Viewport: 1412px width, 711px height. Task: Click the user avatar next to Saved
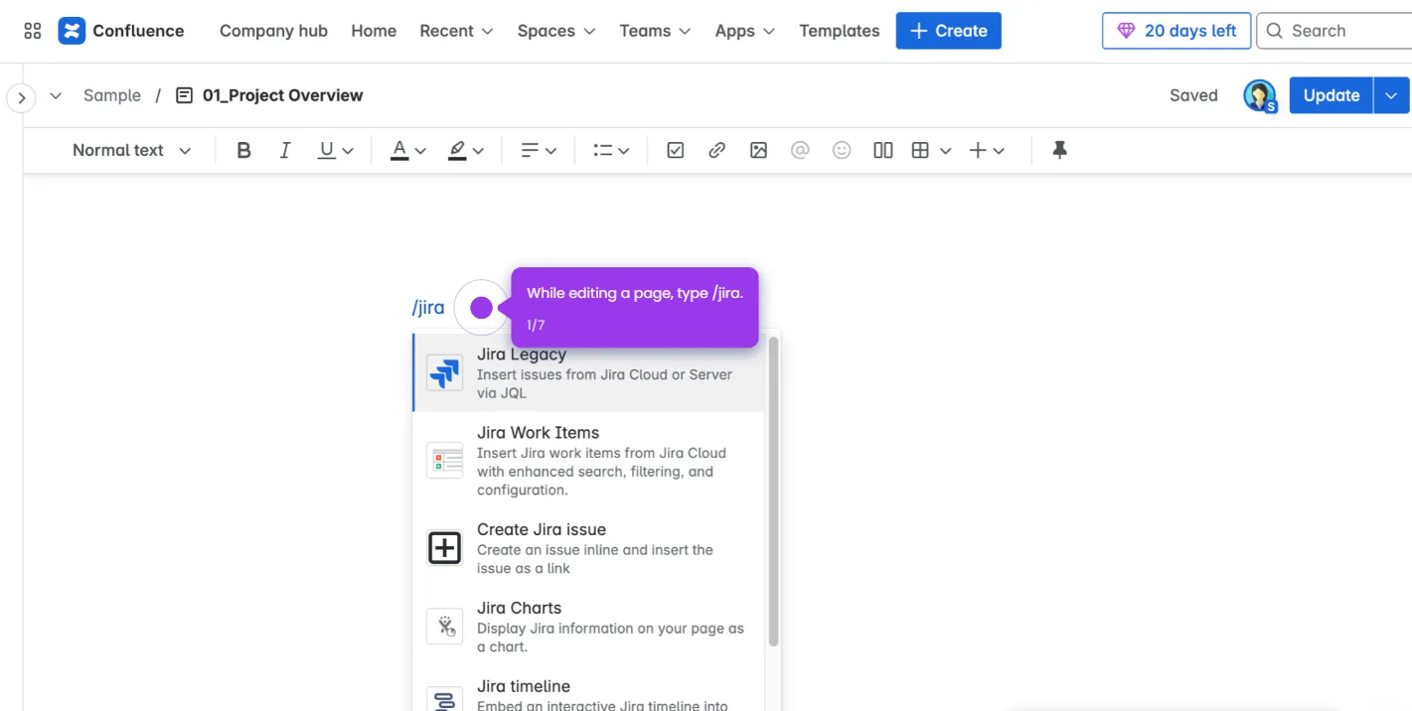point(1259,95)
